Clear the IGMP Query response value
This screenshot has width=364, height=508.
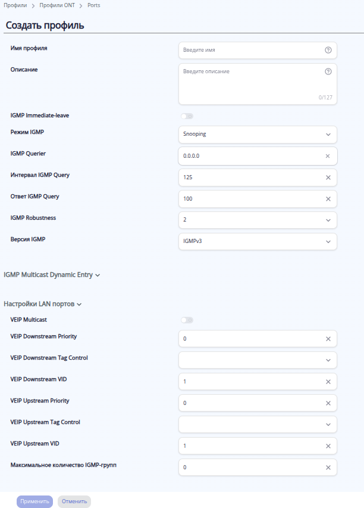(328, 199)
